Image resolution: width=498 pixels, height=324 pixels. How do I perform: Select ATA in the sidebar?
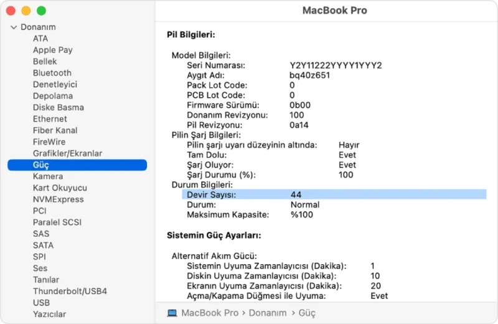[40, 39]
